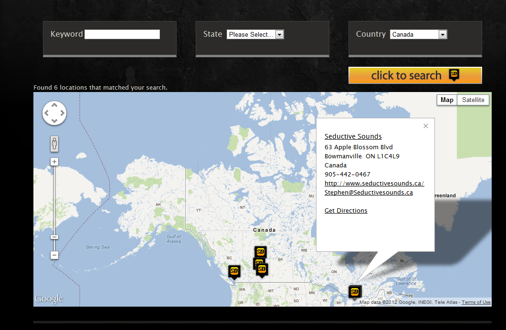Open the Seductive Sounds title link
506x330 pixels.
pos(353,136)
